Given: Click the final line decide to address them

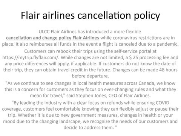Looking at the screenshot, I should (90, 128).
